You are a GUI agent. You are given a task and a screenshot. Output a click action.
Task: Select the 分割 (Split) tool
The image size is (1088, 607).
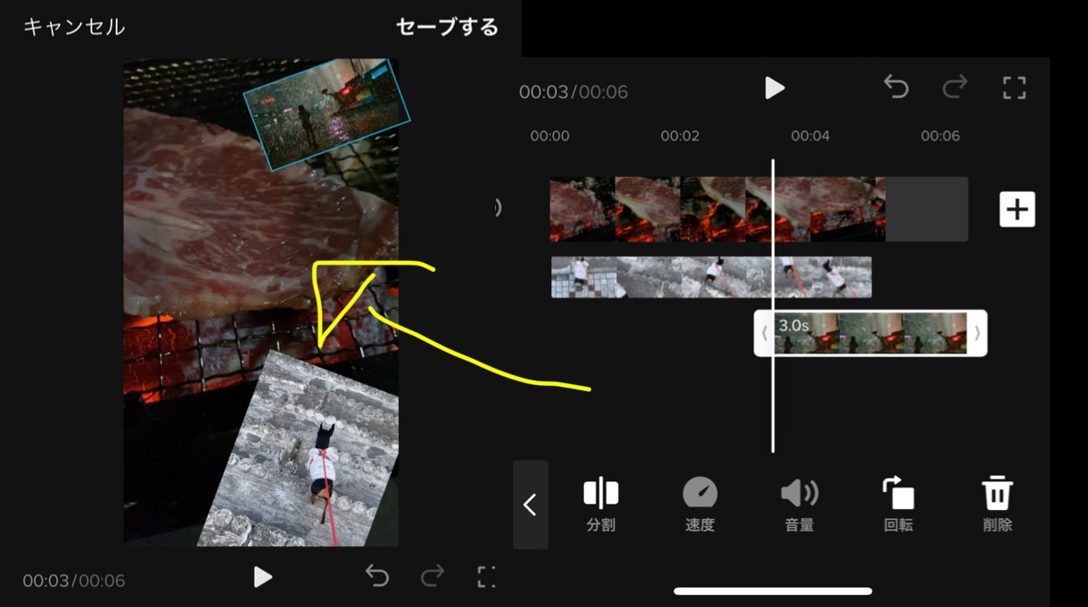pos(598,503)
